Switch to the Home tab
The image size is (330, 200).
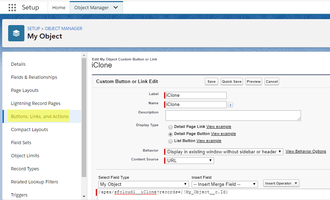pyautogui.click(x=59, y=7)
